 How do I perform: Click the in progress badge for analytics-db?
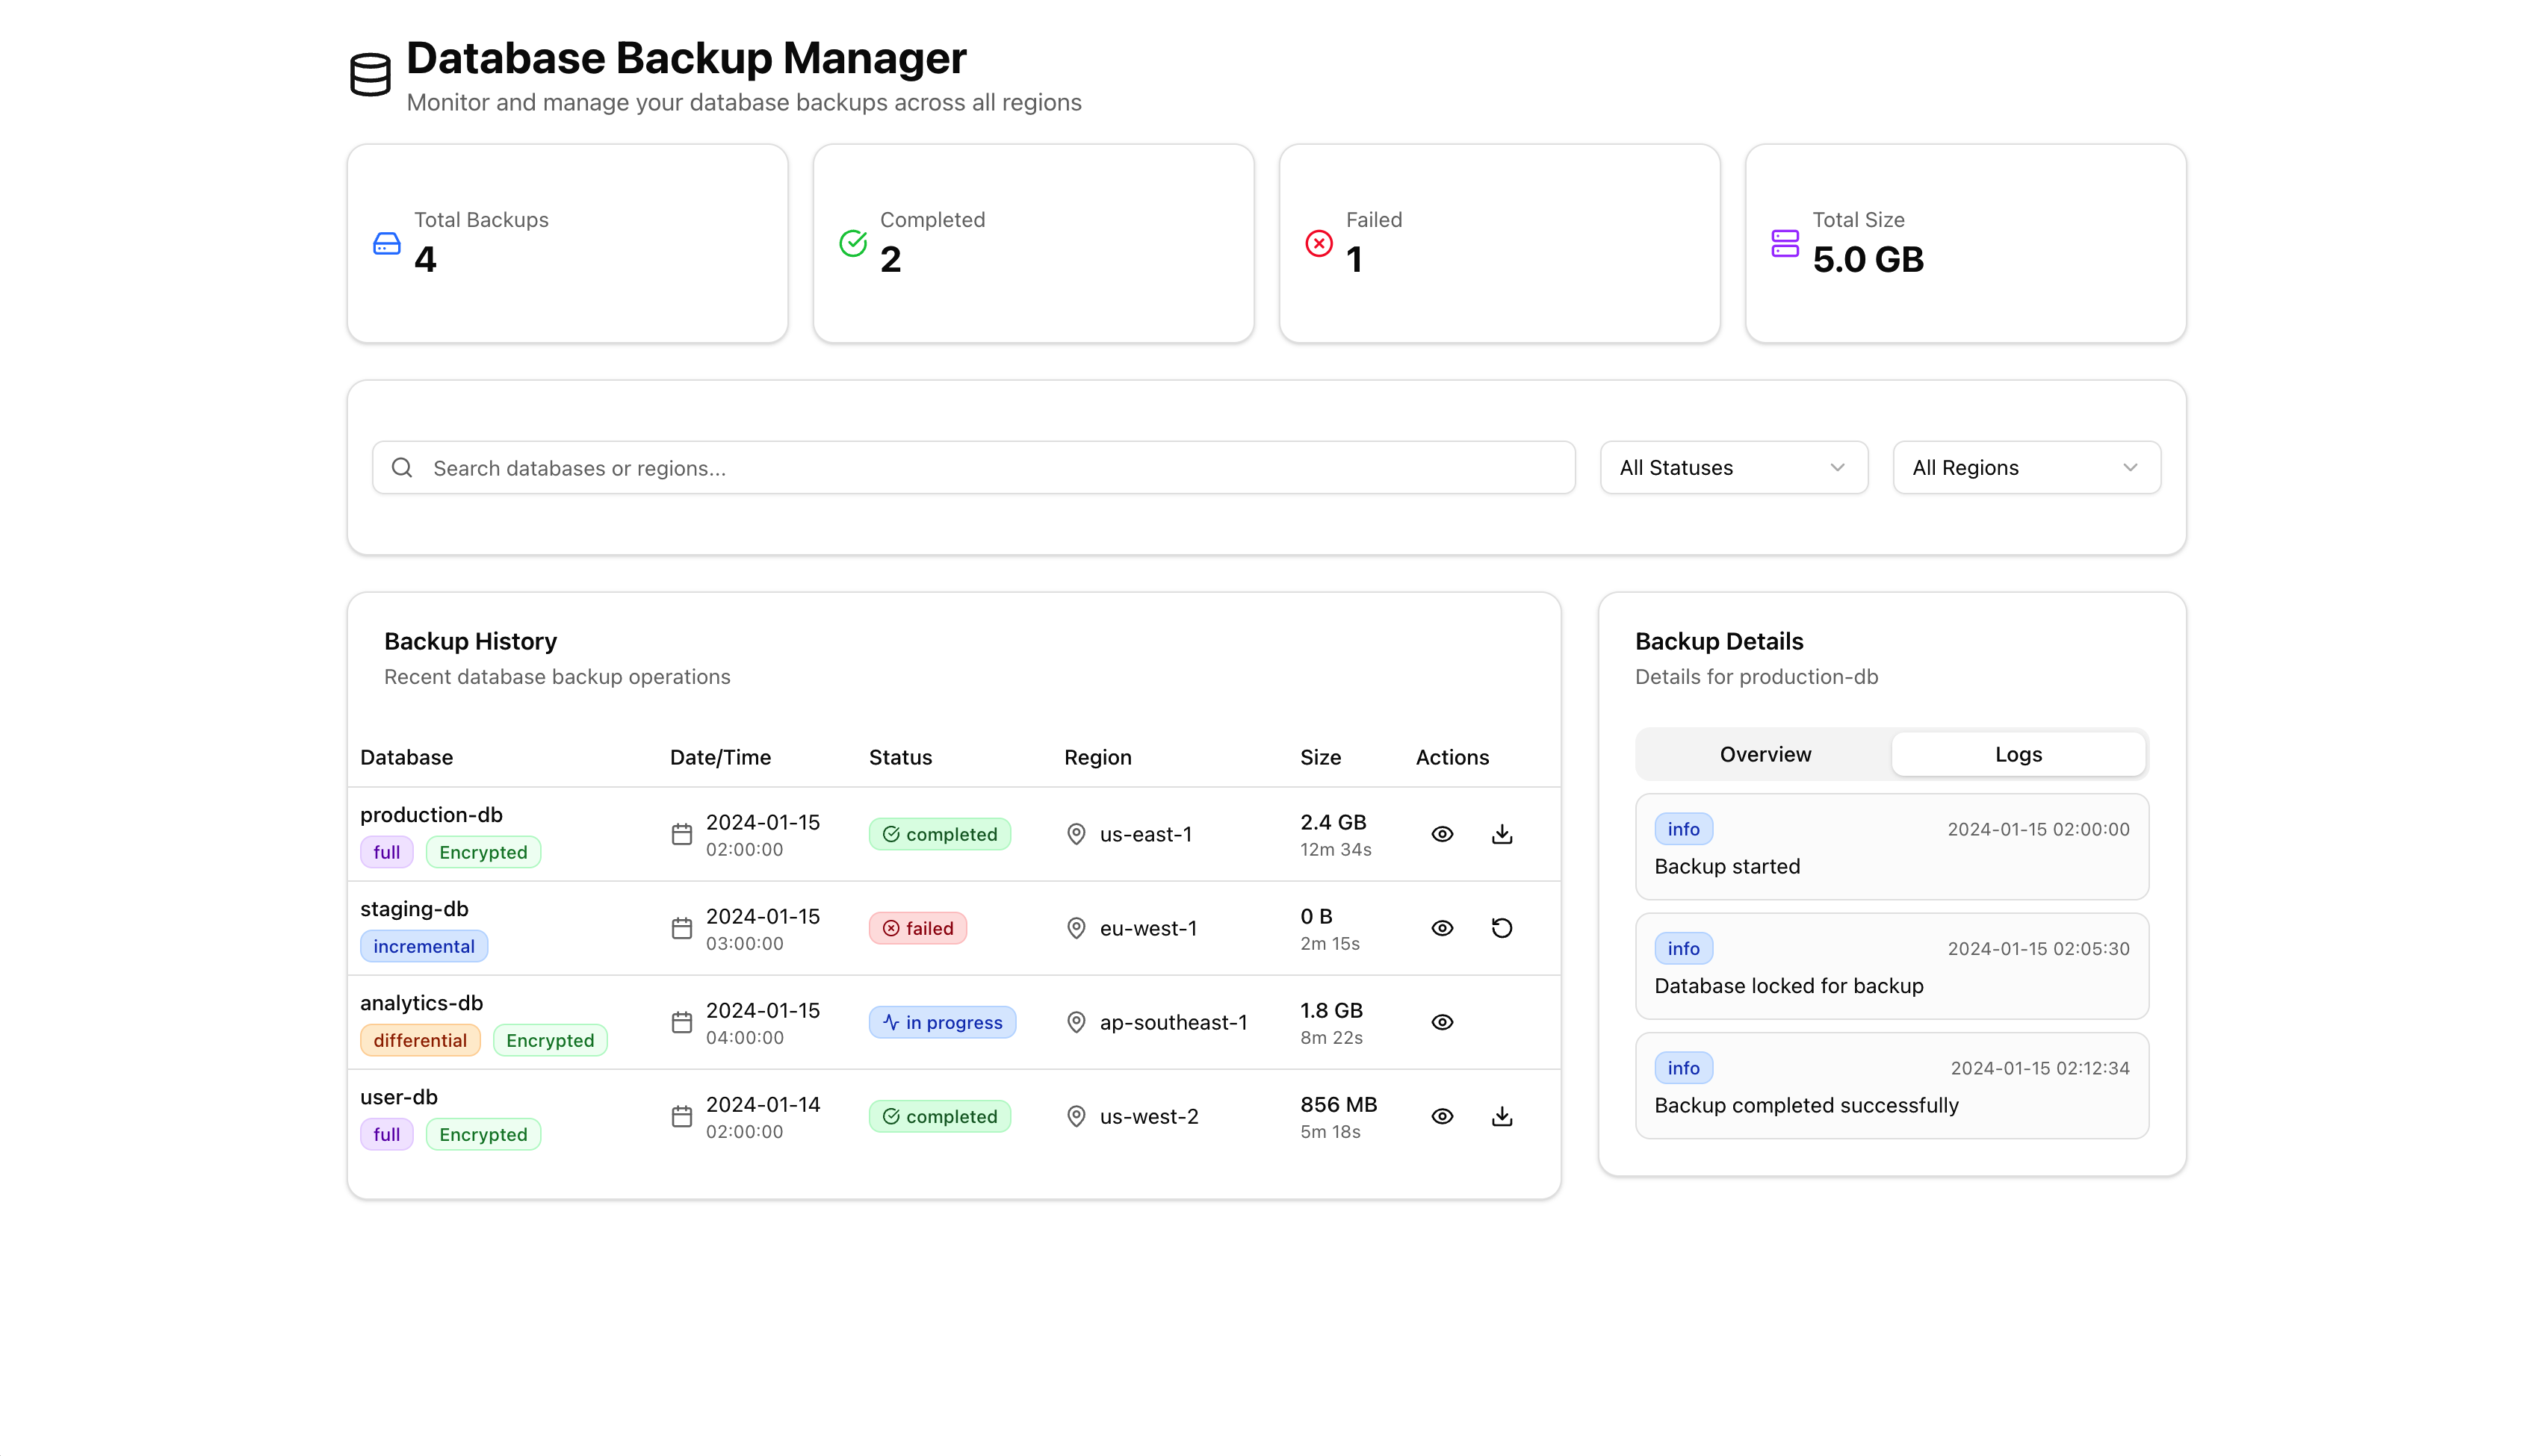coord(942,1022)
